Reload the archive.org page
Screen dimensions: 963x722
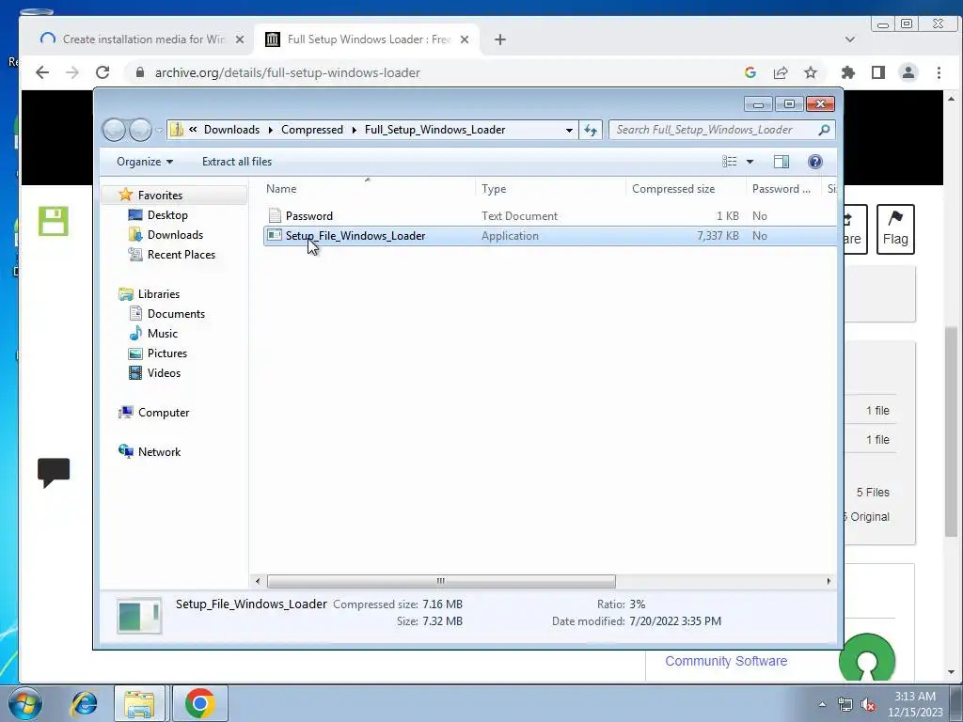[103, 72]
